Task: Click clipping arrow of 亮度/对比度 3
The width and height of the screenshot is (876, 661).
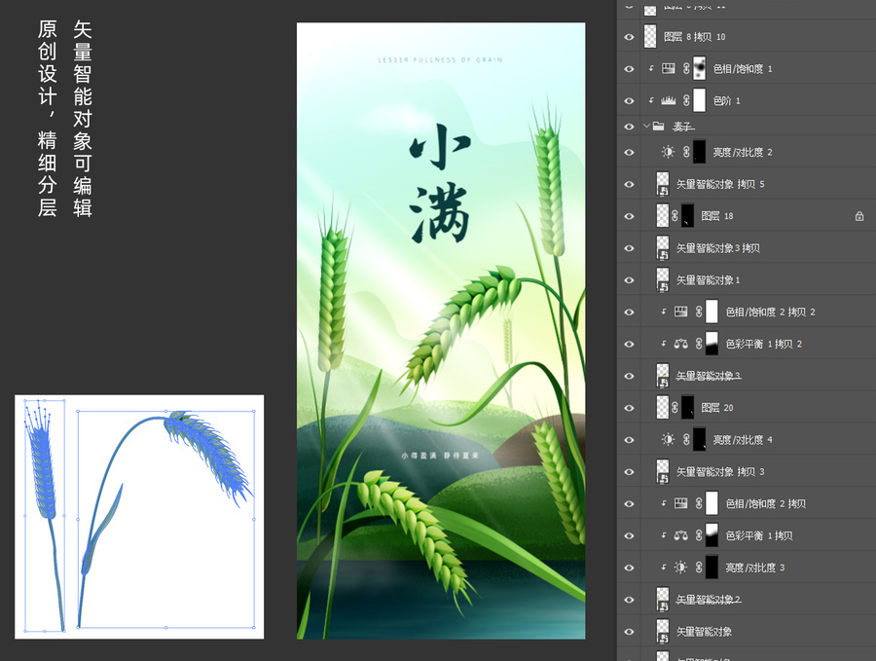Action: (664, 568)
